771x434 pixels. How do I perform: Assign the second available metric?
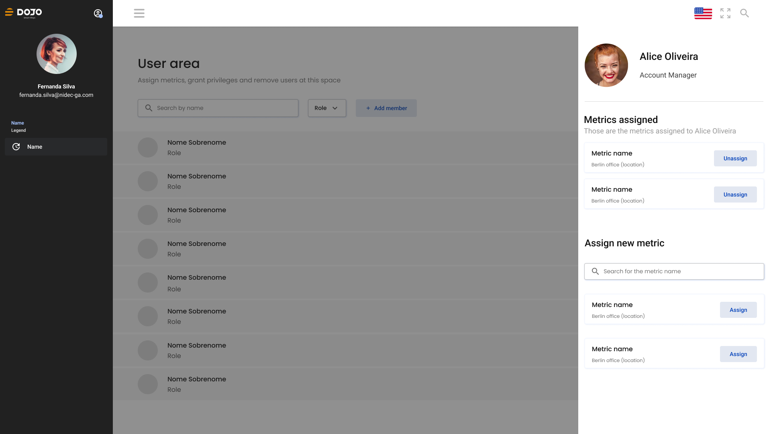click(738, 354)
